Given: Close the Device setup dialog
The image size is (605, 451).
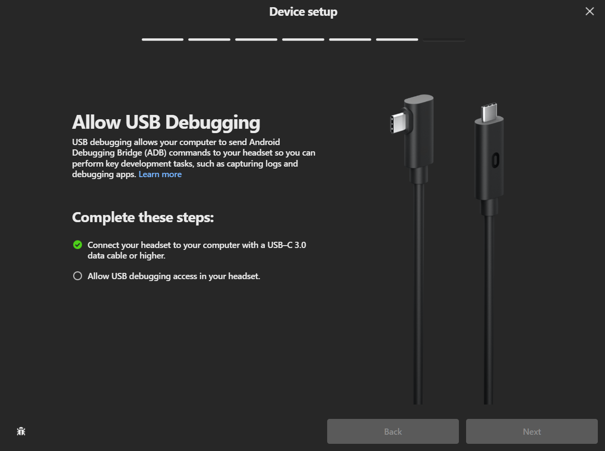Looking at the screenshot, I should point(590,11).
